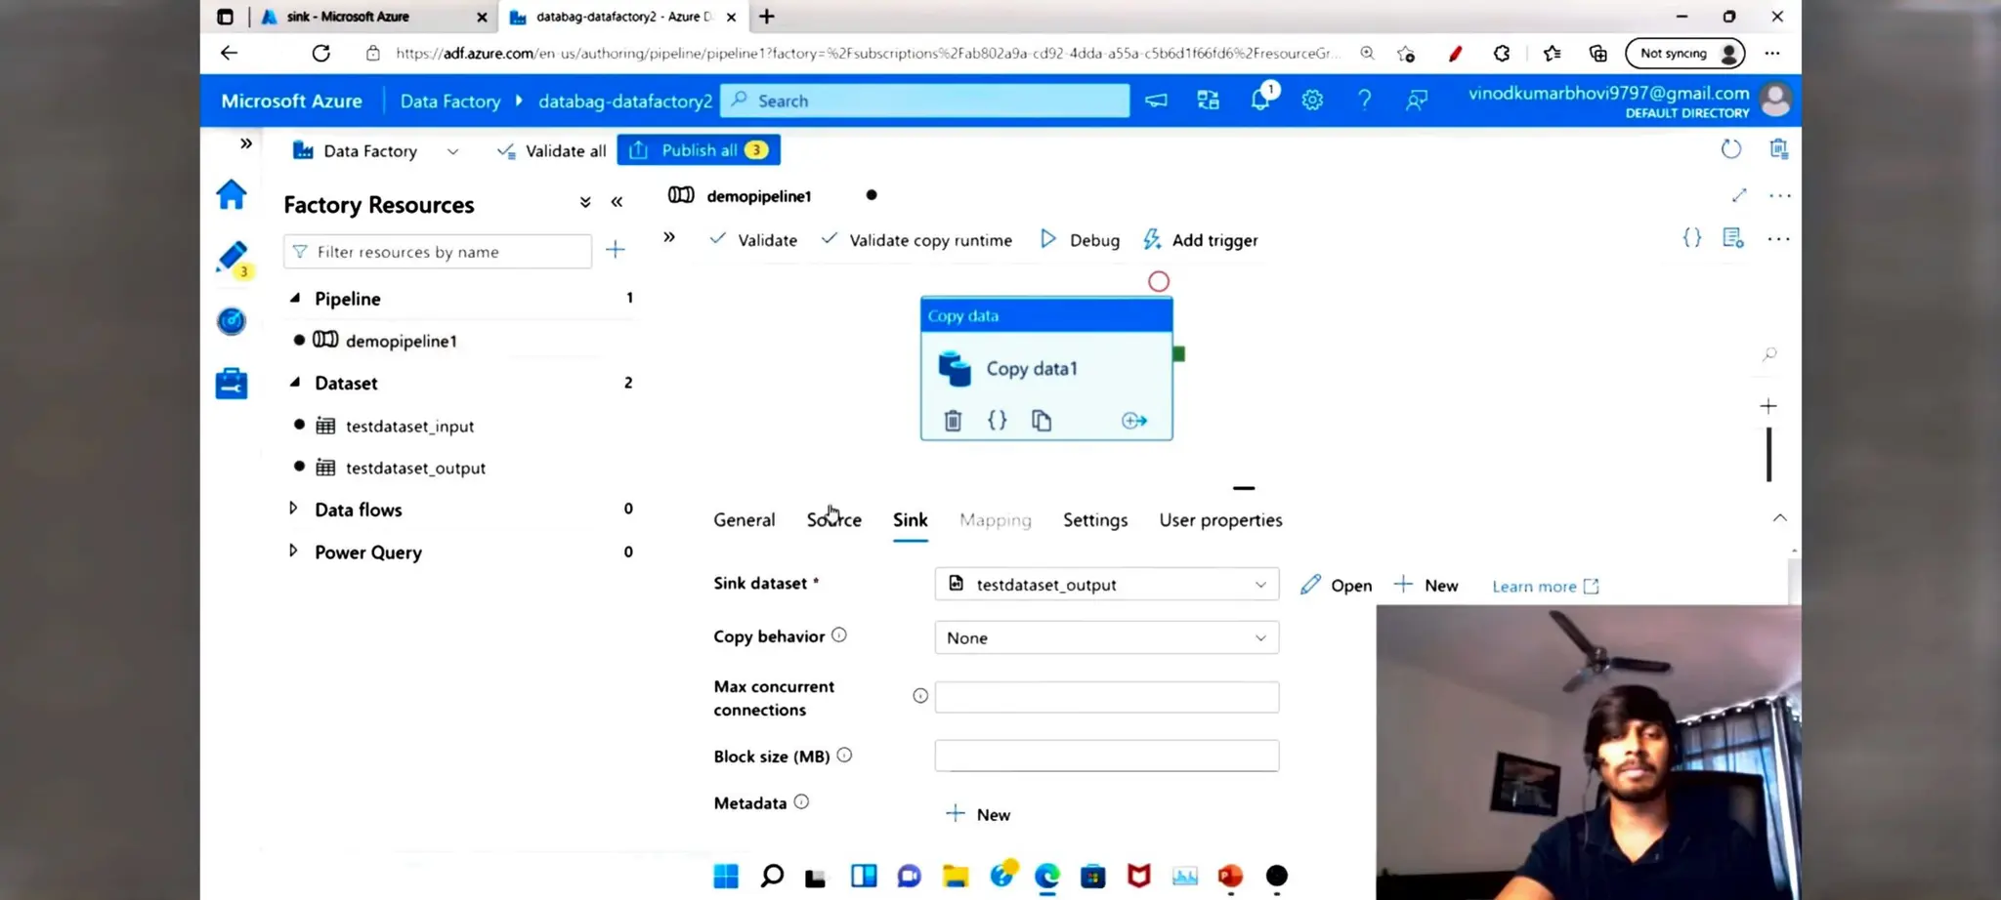The height and width of the screenshot is (900, 2001).
Task: Show Block size info tooltip
Action: coord(845,756)
